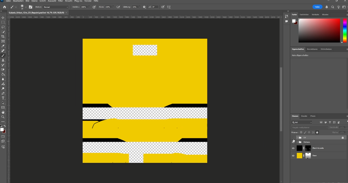Hide the Base layer
Image resolution: width=348 pixels, height=183 pixels.
(293, 156)
